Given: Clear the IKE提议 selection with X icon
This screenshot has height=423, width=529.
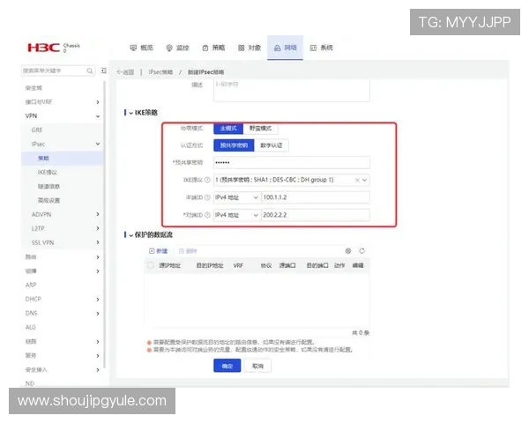Looking at the screenshot, I should point(357,180).
